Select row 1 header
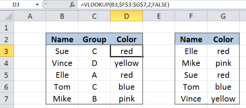Image resolution: width=246 pixels, height=108 pixels. (x=7, y=27)
